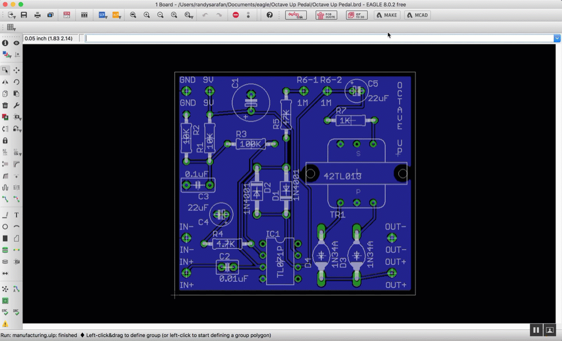Open the Open-file icon dropdown
The height and width of the screenshot is (341, 562).
(x=12, y=15)
